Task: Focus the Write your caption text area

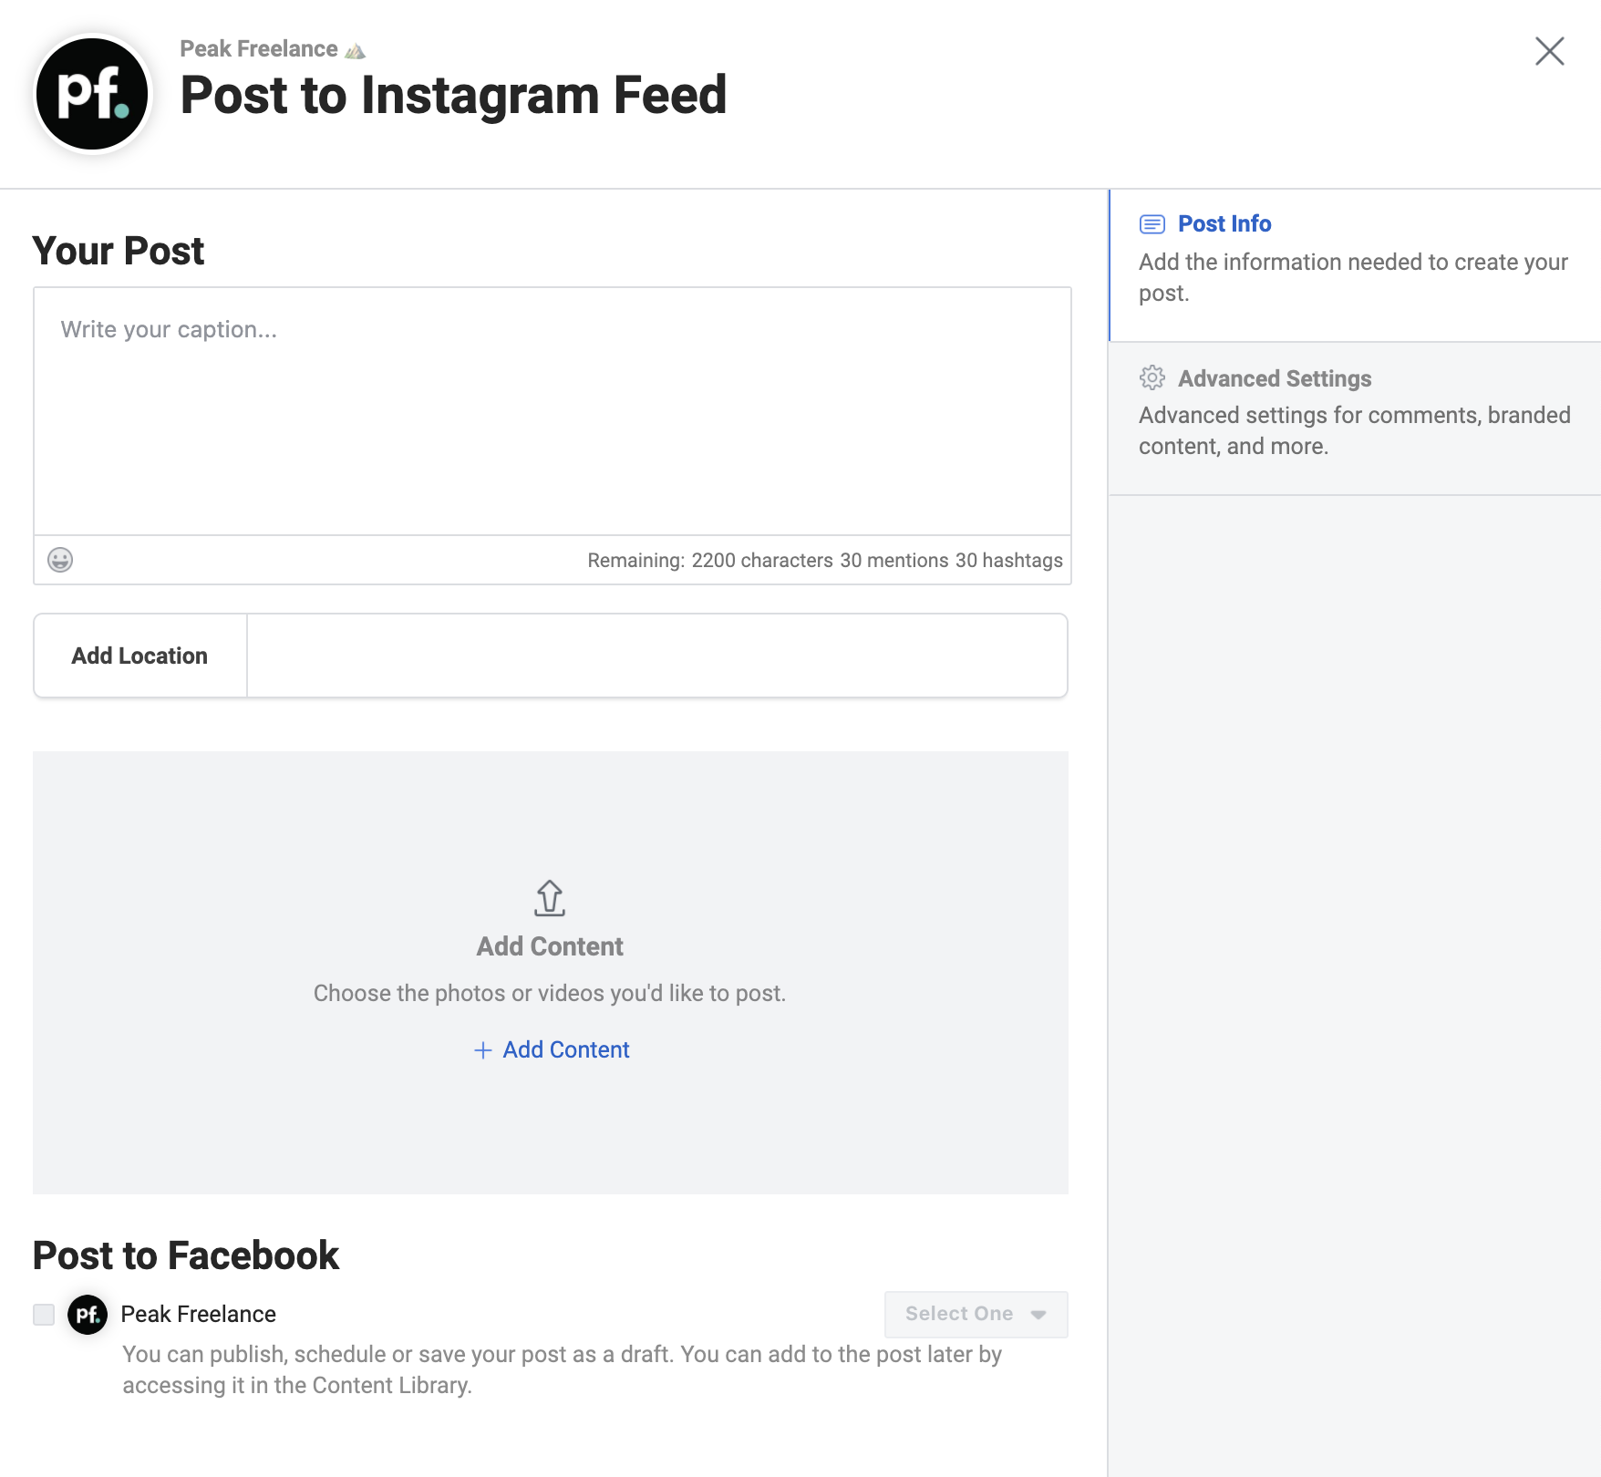Action: (x=552, y=411)
